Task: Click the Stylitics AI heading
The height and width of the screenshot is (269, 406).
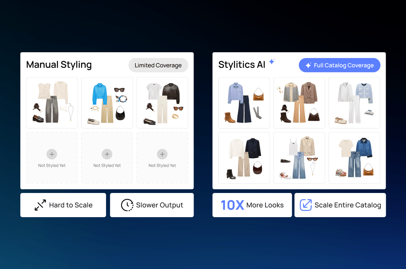Action: pyautogui.click(x=242, y=65)
